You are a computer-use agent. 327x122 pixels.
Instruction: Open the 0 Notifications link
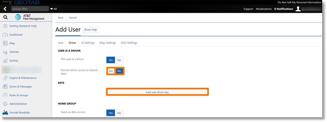pyautogui.click(x=284, y=9)
